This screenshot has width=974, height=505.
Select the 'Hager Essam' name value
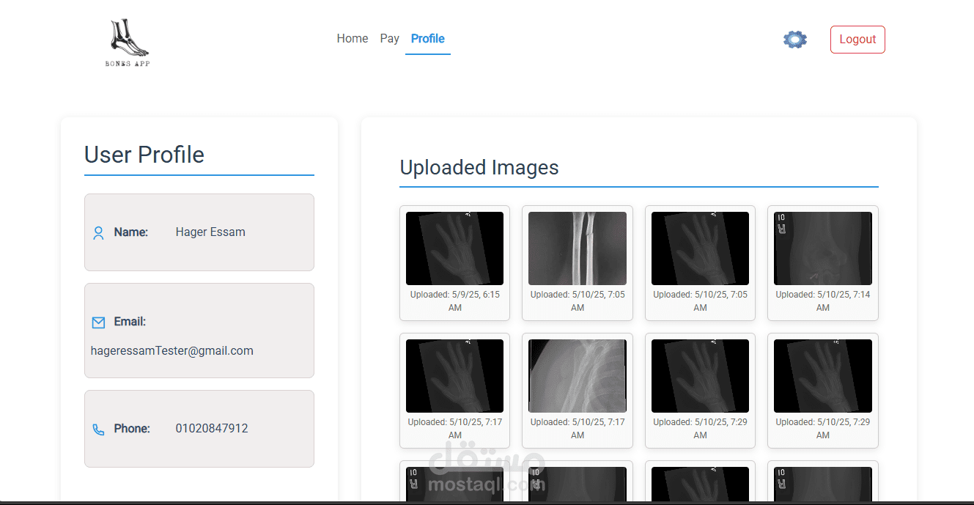210,232
